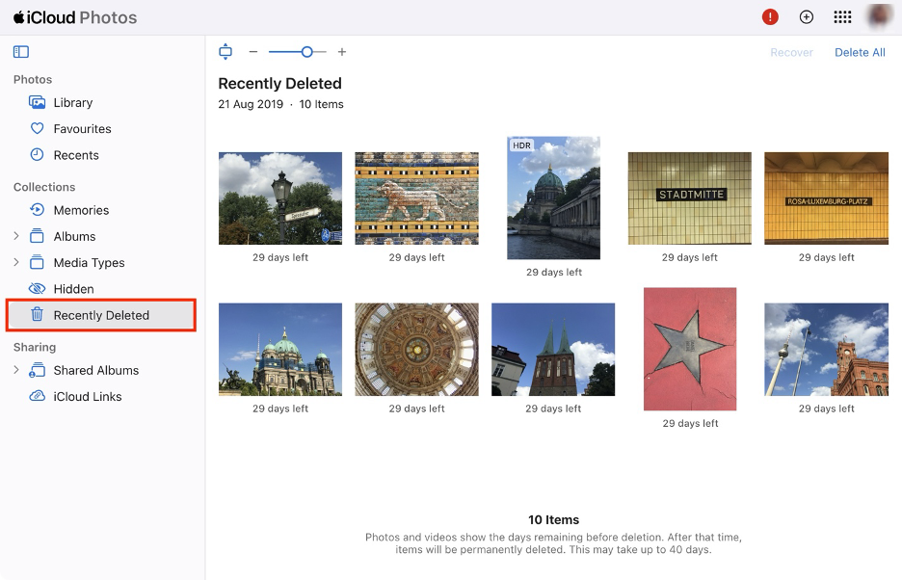Click the Favourites heart icon
The width and height of the screenshot is (902, 580).
[38, 128]
